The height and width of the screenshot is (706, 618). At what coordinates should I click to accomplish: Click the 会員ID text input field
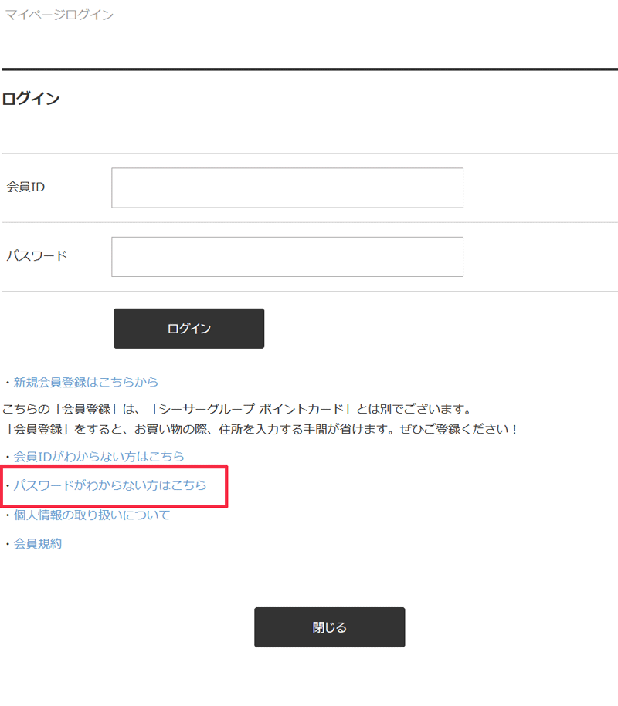(x=287, y=187)
